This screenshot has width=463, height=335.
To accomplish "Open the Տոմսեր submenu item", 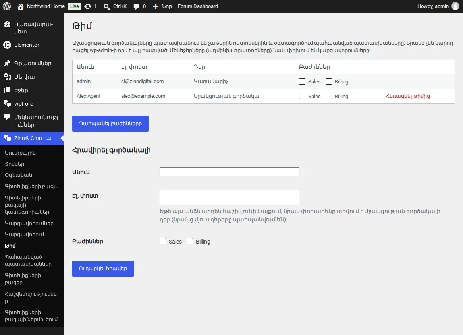I will point(14,164).
